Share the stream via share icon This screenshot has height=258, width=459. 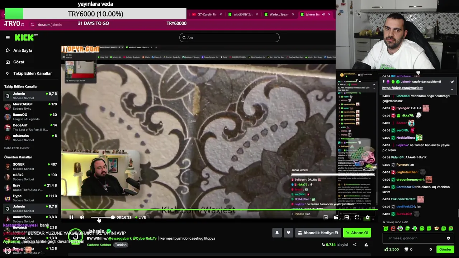pos(355,245)
